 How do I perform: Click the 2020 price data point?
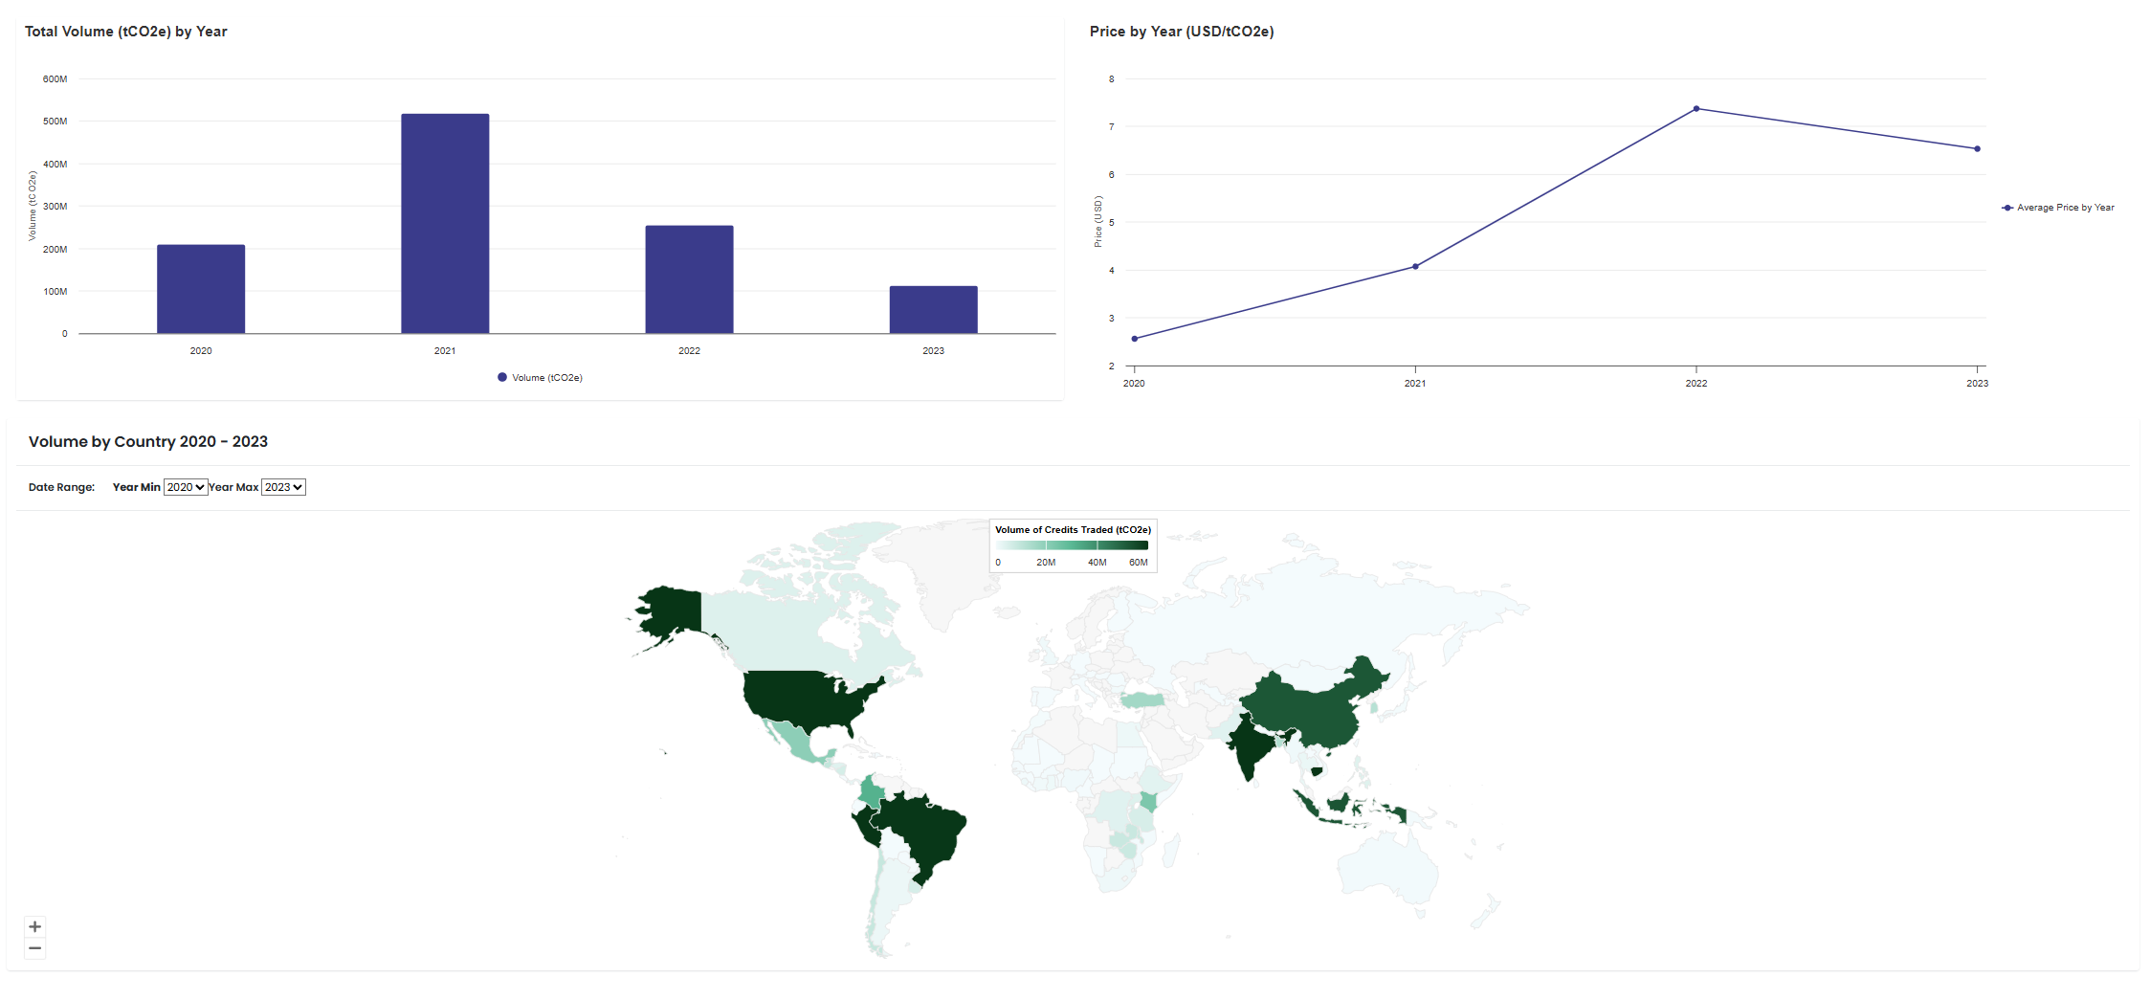1135,339
